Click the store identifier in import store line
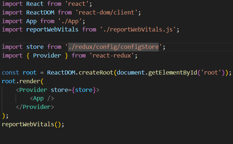233x144 pixels. (x=35, y=47)
